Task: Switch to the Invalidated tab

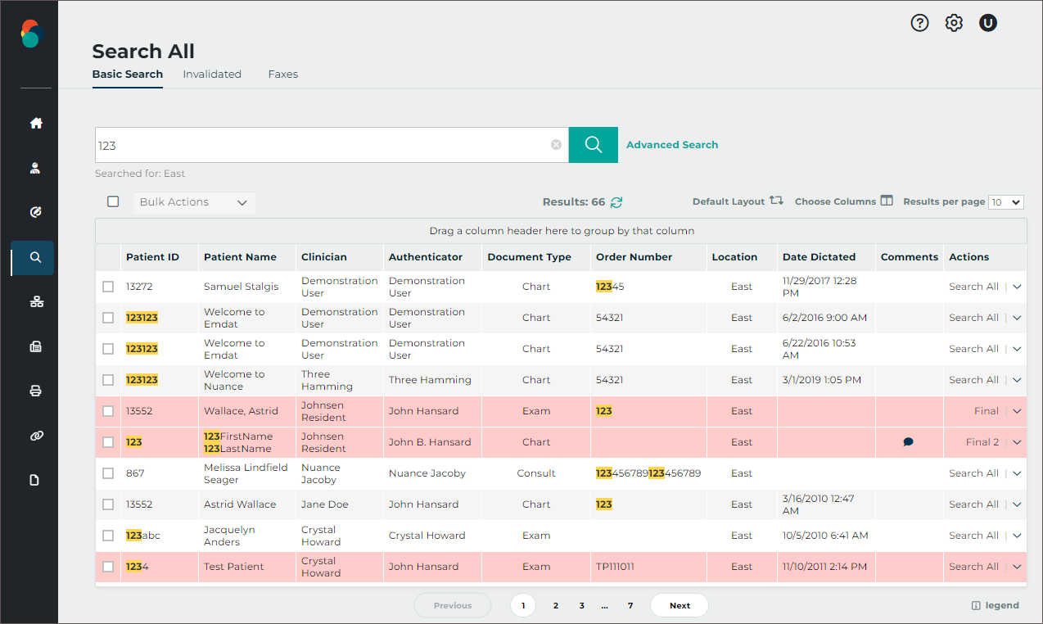Action: 212,75
